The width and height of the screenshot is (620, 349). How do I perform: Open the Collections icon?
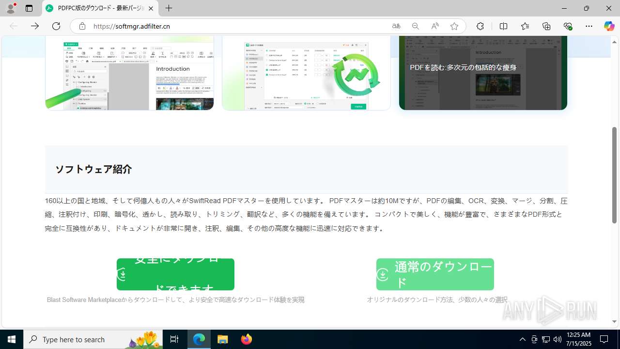546,26
